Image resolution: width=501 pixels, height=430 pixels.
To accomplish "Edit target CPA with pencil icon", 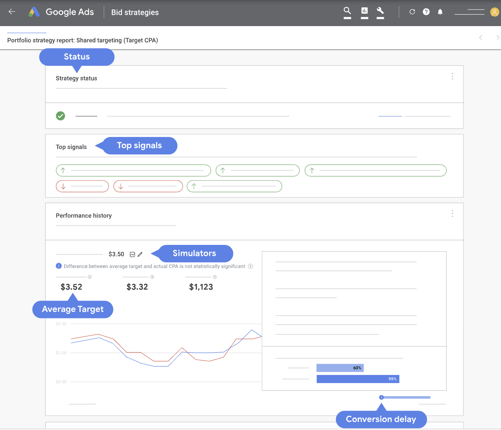I will (140, 254).
